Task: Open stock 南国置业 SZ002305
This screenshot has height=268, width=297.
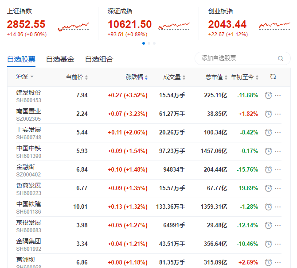Action: [29, 115]
